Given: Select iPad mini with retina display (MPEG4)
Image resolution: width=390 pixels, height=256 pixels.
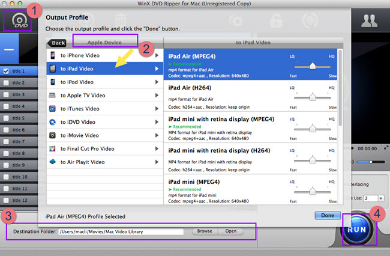Looking at the screenshot, I should [250, 127].
